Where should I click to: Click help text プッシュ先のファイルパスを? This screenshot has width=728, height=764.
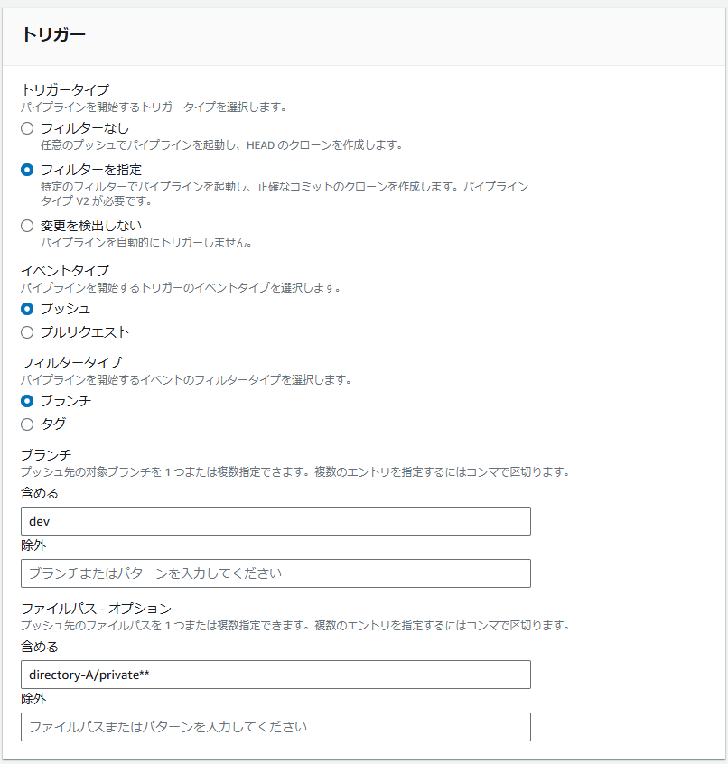pyautogui.click(x=295, y=626)
